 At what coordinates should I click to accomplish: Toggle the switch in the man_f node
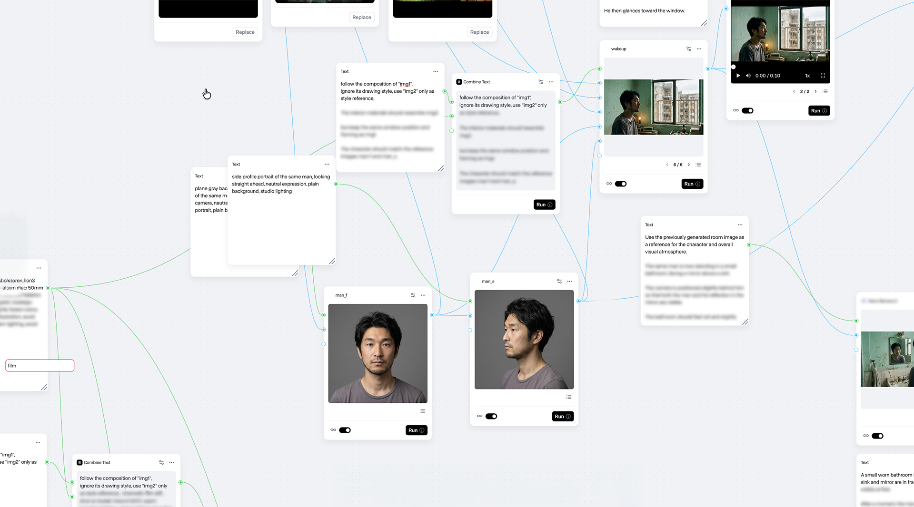coord(345,430)
